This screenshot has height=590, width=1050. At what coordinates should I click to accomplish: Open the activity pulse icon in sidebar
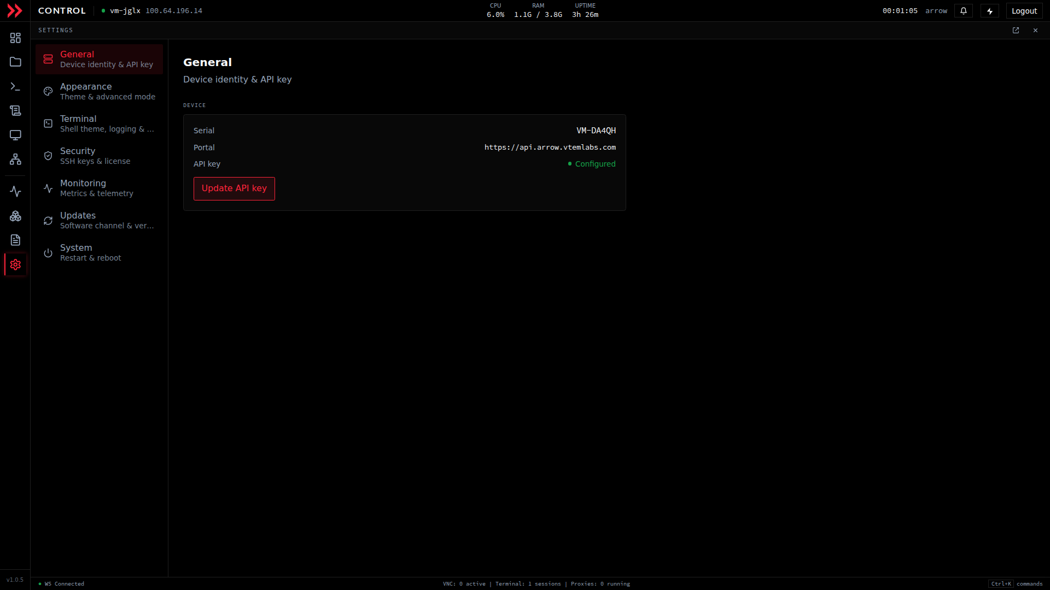(x=15, y=192)
